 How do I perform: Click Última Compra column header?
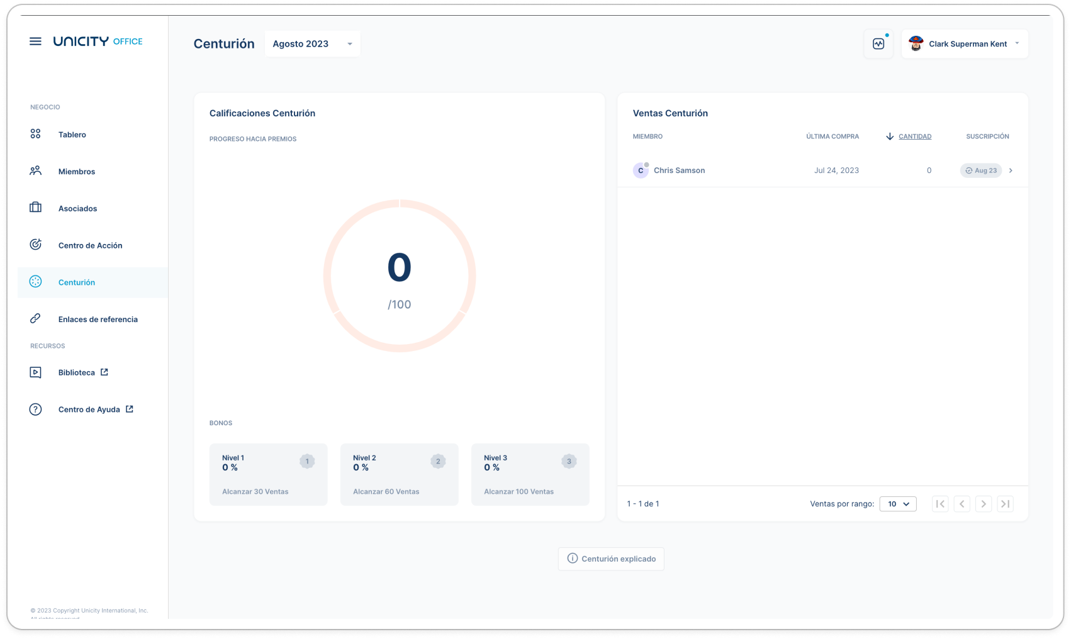point(833,136)
